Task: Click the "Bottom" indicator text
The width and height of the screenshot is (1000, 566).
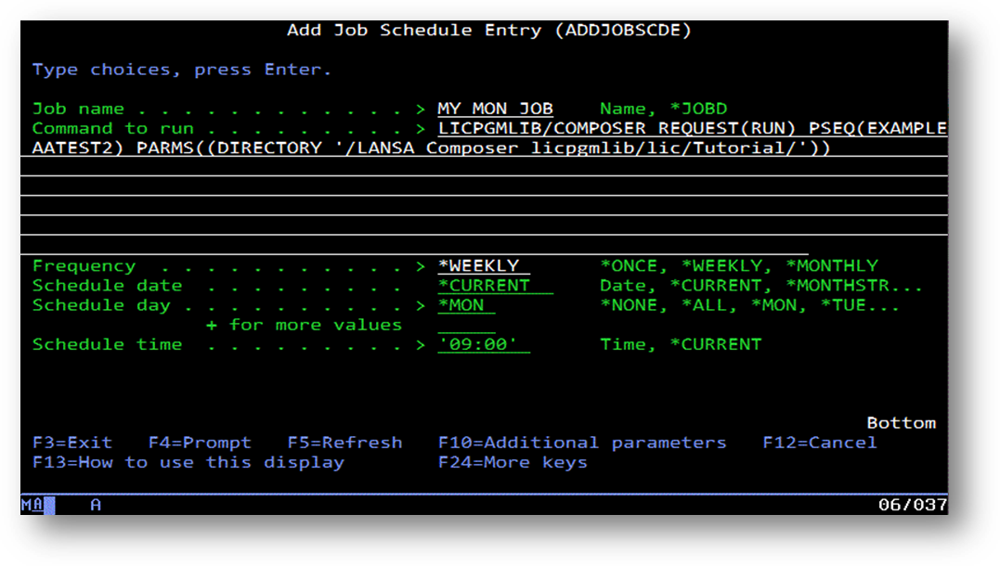Action: (902, 423)
